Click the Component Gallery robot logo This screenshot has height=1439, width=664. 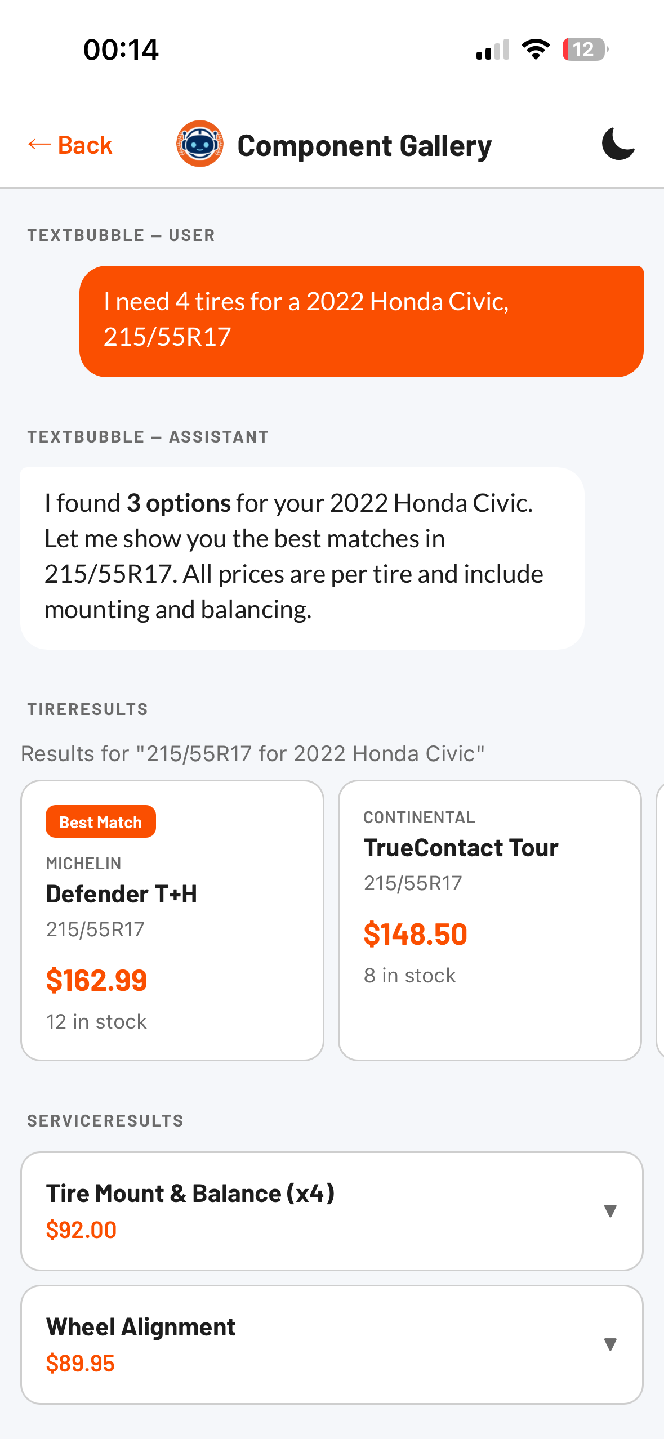(x=200, y=144)
